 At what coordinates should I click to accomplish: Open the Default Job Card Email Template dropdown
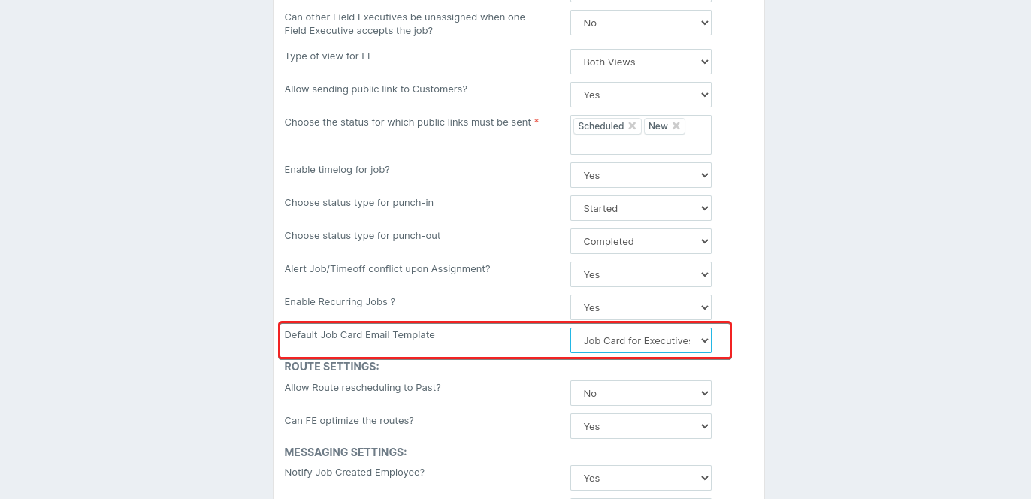point(640,341)
